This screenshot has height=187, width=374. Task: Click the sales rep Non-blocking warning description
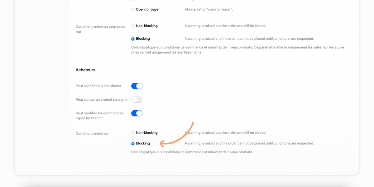pos(225,26)
